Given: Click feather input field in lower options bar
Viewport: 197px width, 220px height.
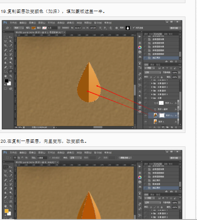Looking at the screenshot, I should [x=42, y=158].
